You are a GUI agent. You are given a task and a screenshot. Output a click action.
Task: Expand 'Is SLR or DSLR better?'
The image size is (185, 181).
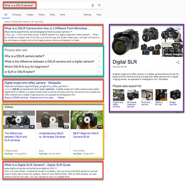(53, 72)
